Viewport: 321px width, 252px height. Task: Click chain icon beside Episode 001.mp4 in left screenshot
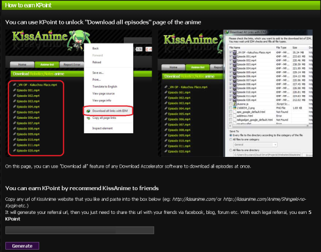(14, 90)
